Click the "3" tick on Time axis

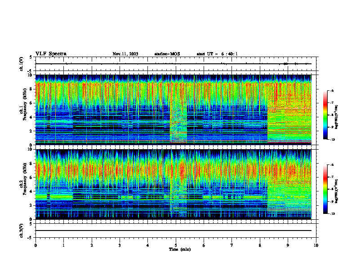pyautogui.click(x=120, y=245)
